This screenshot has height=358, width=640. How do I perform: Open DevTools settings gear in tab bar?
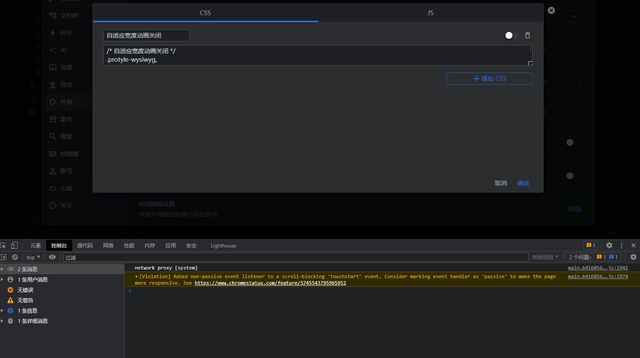609,245
